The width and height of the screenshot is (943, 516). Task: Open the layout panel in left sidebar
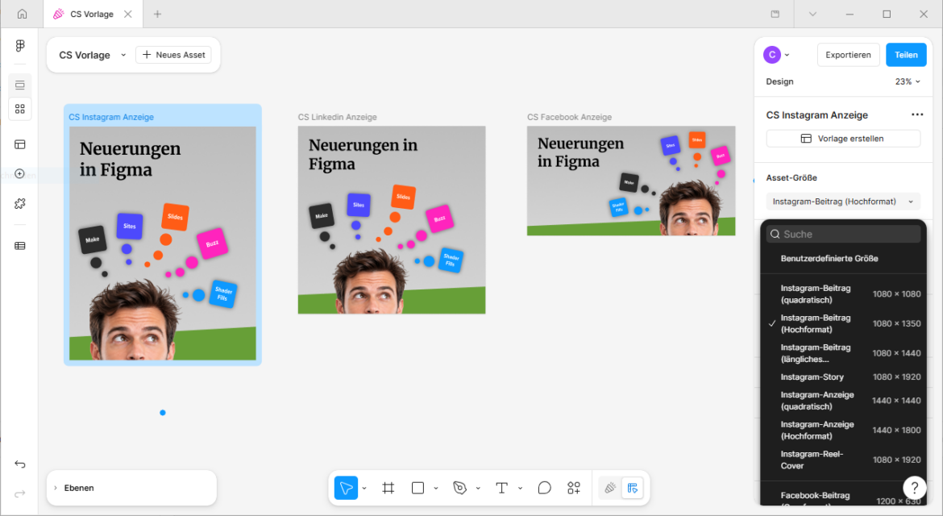point(20,85)
